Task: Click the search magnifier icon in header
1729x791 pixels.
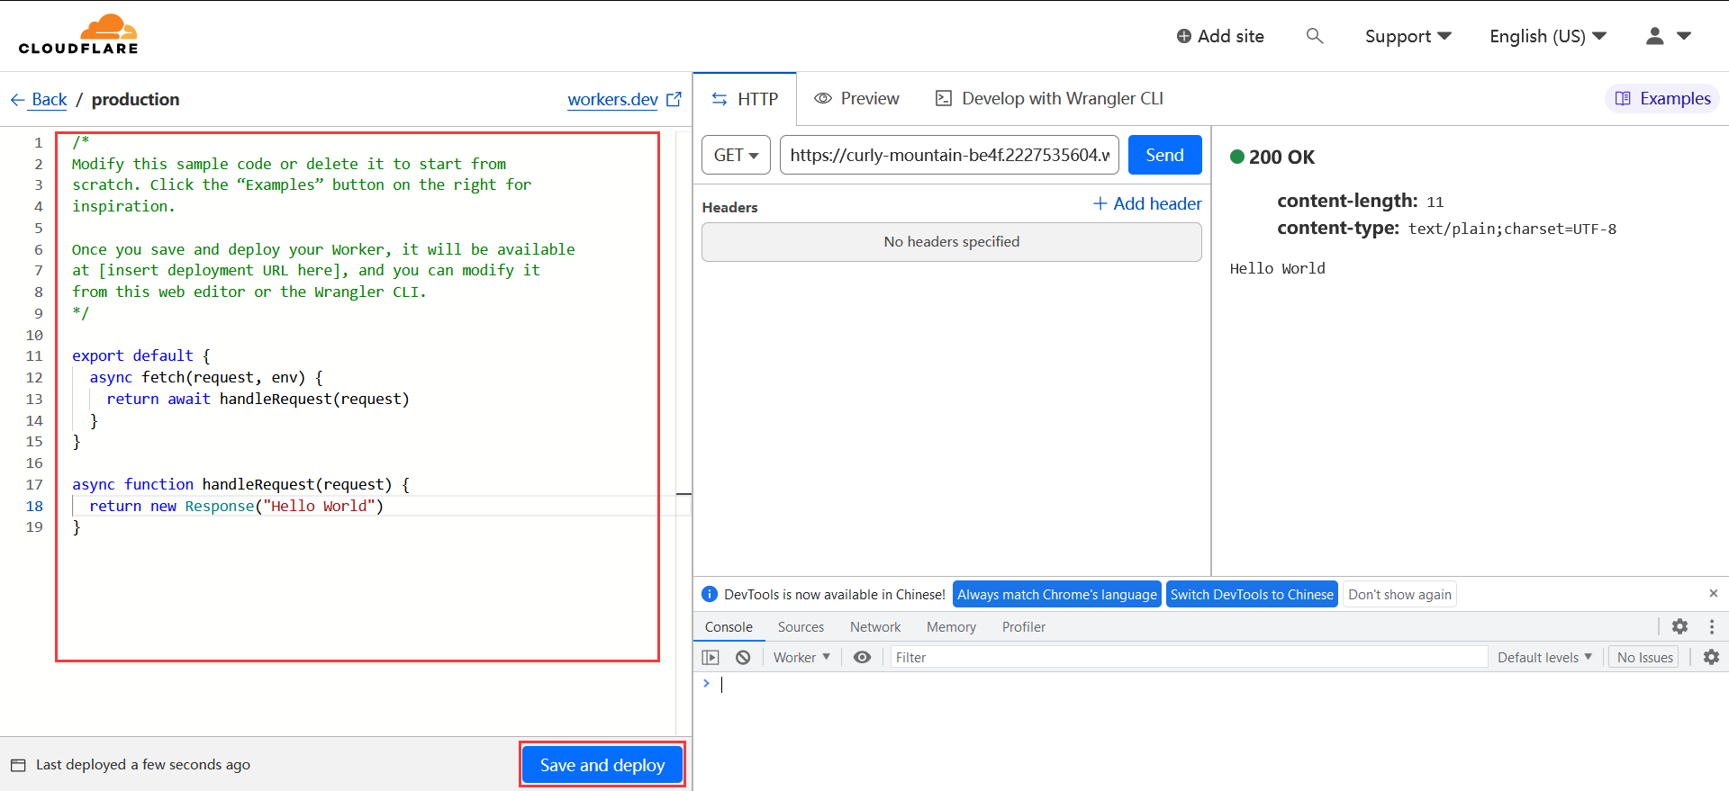Action: [x=1315, y=36]
